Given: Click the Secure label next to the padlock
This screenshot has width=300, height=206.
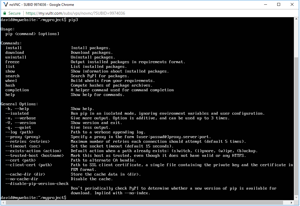Looking at the screenshot, I should pyautogui.click(x=14, y=13).
